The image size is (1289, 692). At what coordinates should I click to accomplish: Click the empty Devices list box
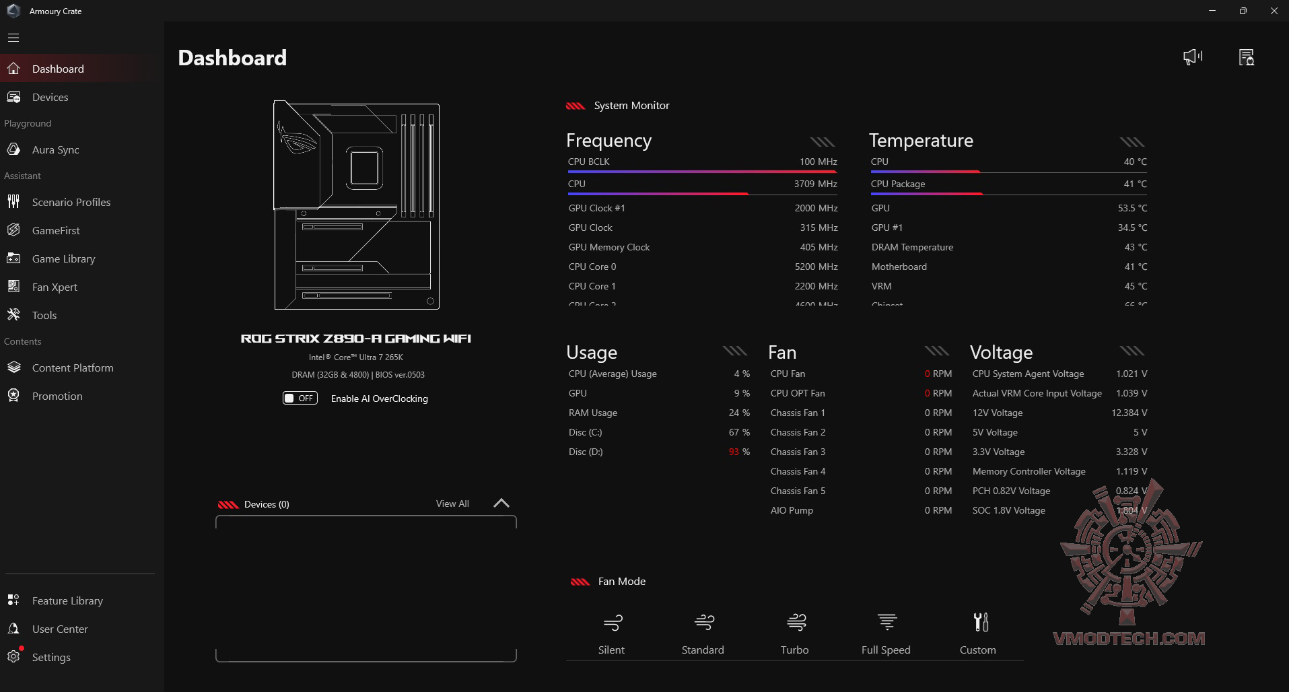pyautogui.click(x=365, y=588)
